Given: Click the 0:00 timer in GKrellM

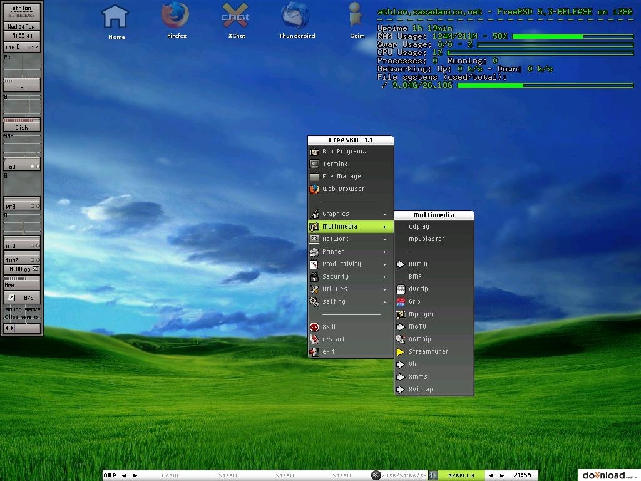Looking at the screenshot, I should (x=19, y=269).
